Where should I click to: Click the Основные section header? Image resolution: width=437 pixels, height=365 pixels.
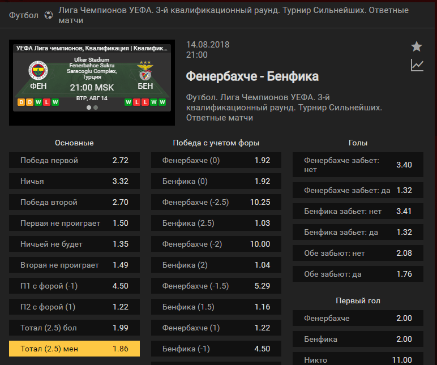[74, 143]
